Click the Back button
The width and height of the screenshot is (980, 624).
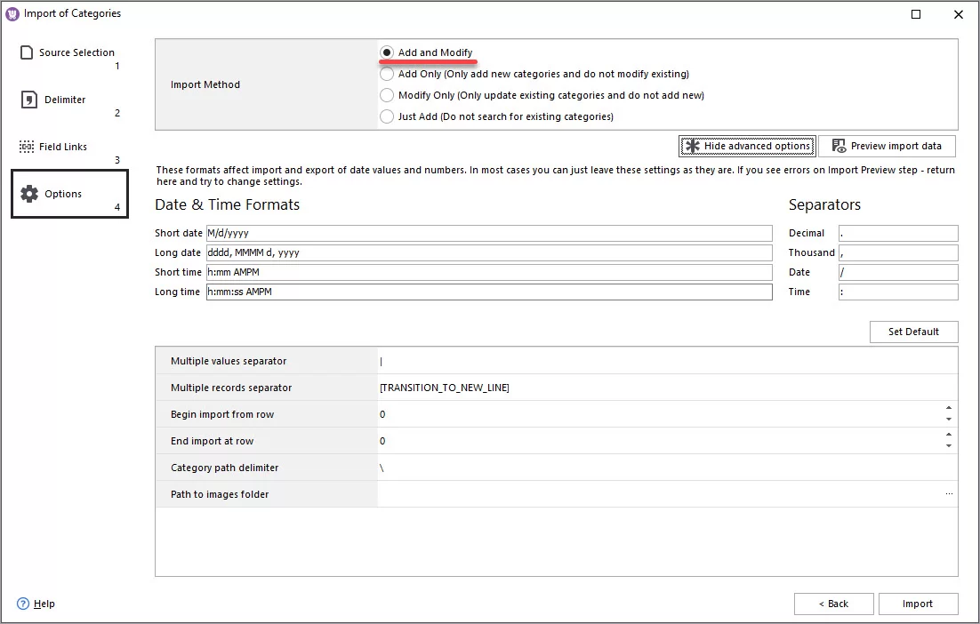[833, 604]
